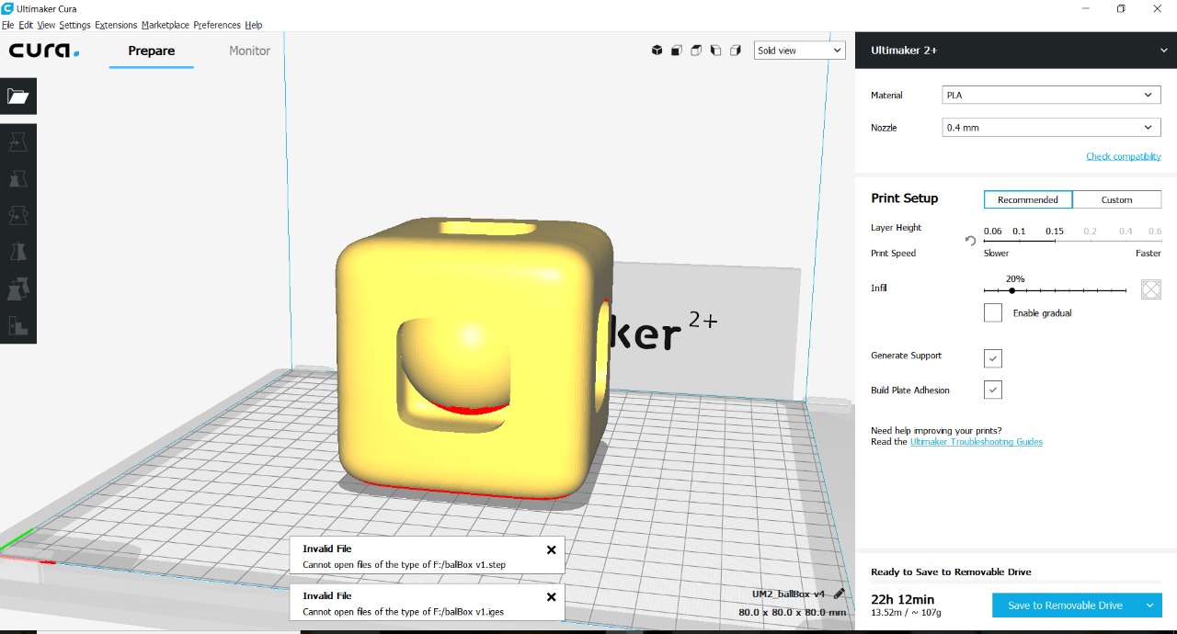The width and height of the screenshot is (1177, 634).
Task: Switch to 3D isometric camera view
Action: point(657,51)
